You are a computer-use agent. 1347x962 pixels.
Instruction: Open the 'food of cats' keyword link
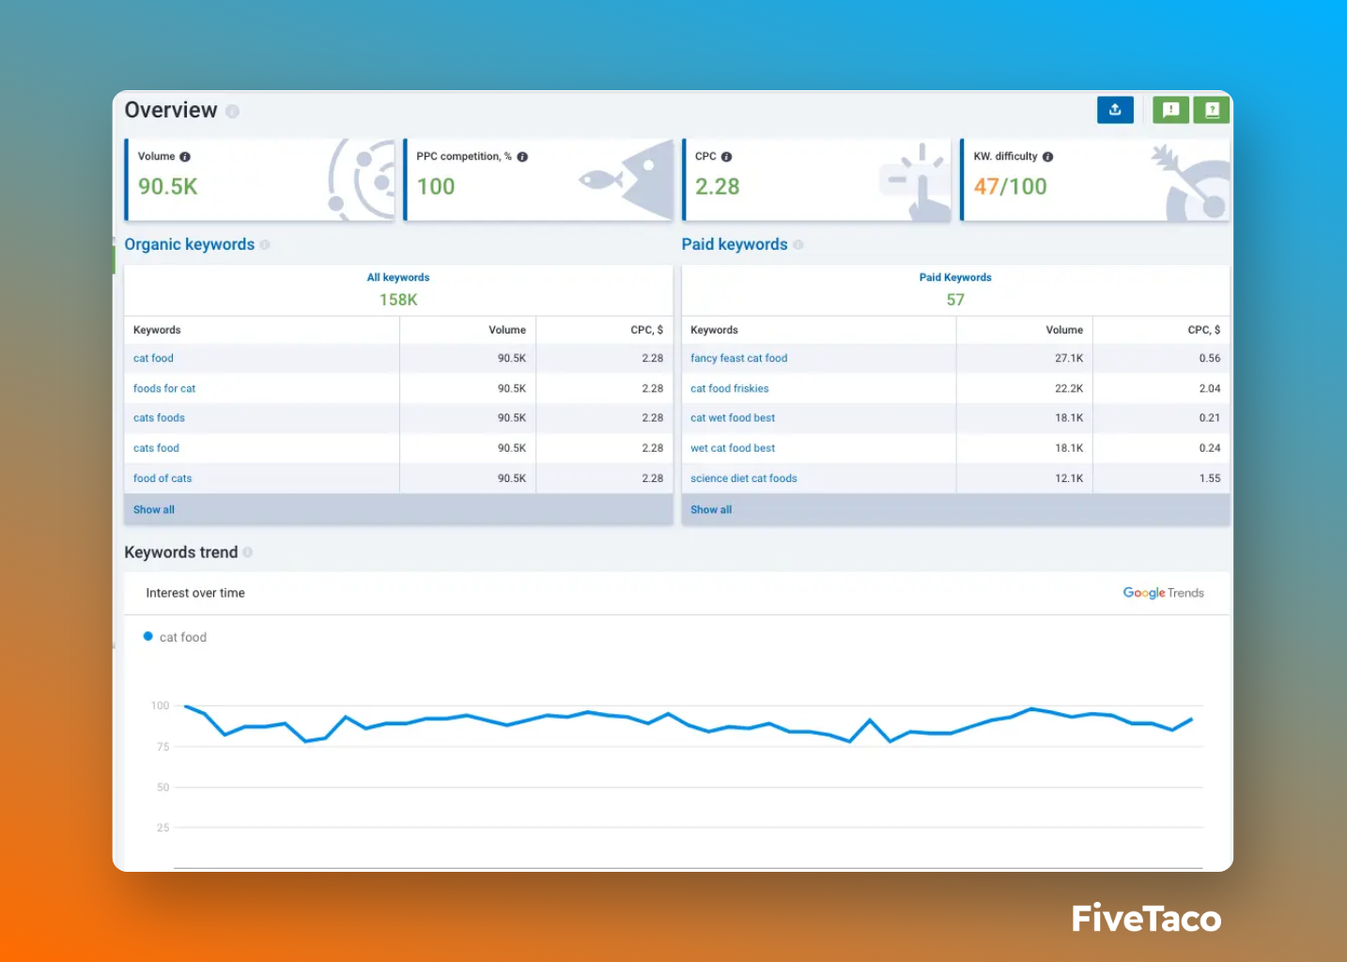pos(163,478)
